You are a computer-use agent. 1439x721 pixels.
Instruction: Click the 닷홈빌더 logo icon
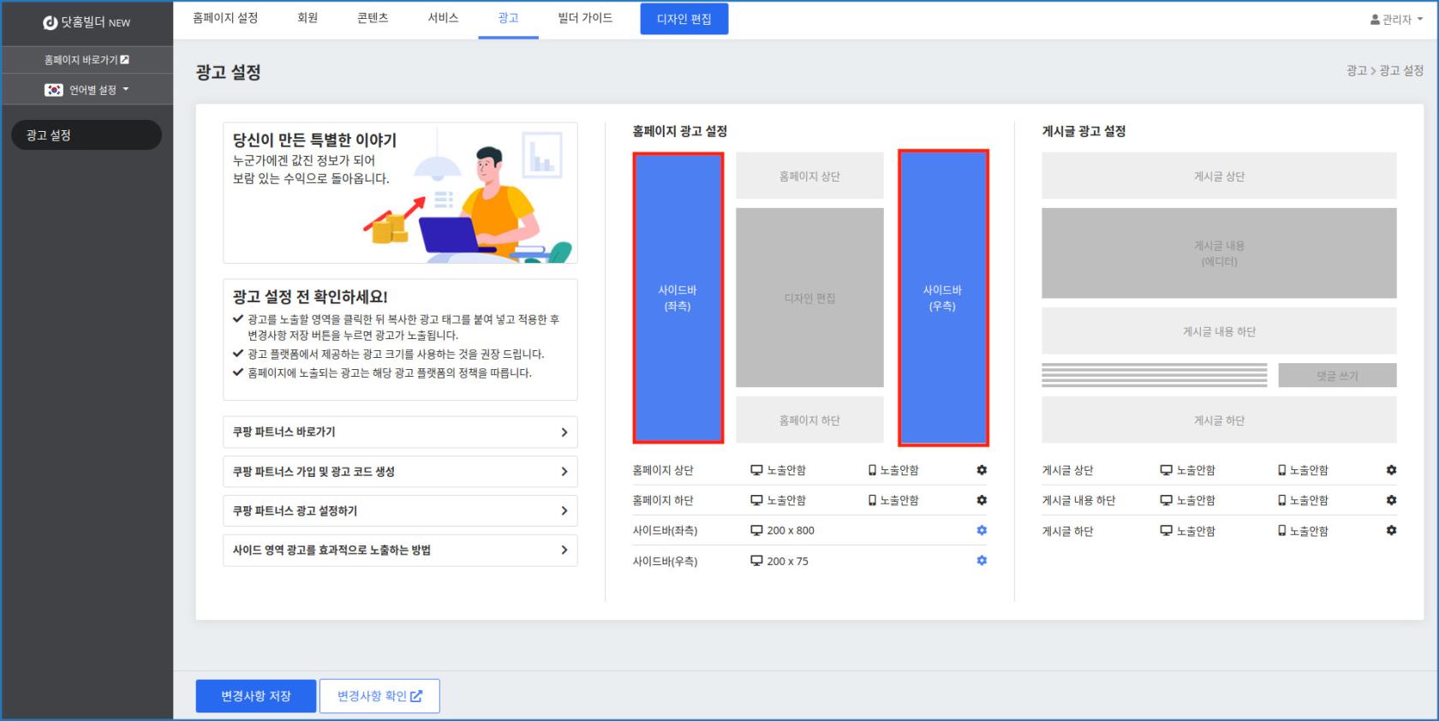pos(51,23)
